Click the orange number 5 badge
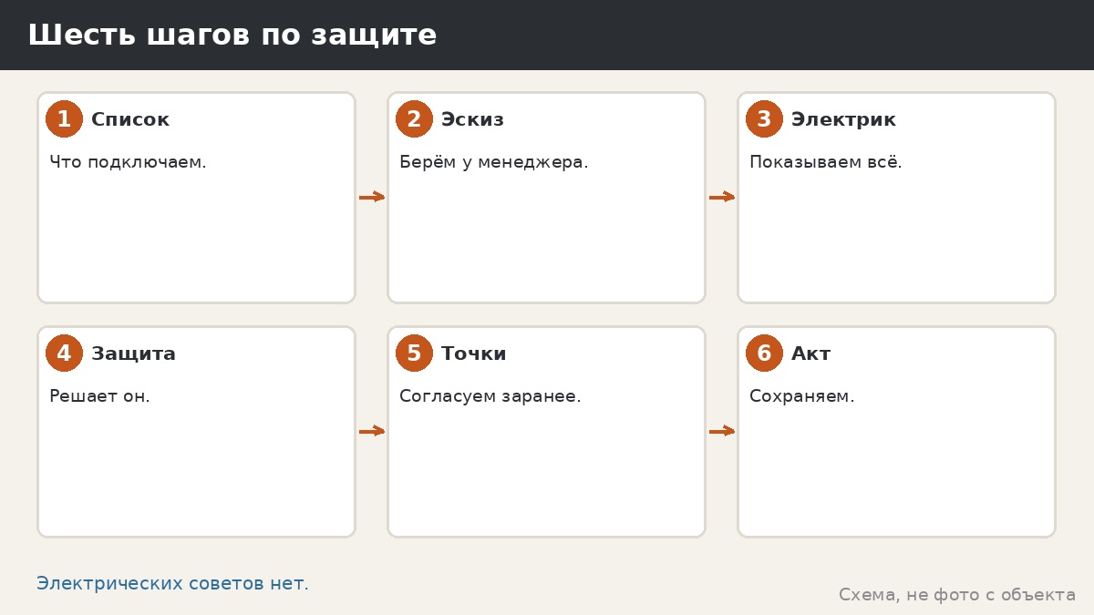Image resolution: width=1094 pixels, height=615 pixels. (414, 354)
